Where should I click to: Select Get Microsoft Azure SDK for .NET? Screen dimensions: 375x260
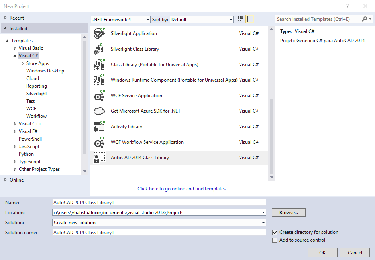click(179, 111)
